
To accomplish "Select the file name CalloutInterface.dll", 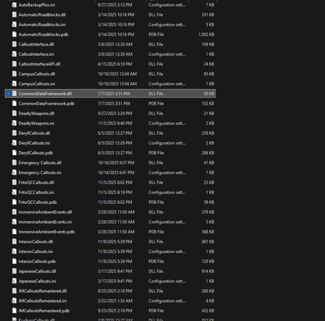I will (36, 45).
